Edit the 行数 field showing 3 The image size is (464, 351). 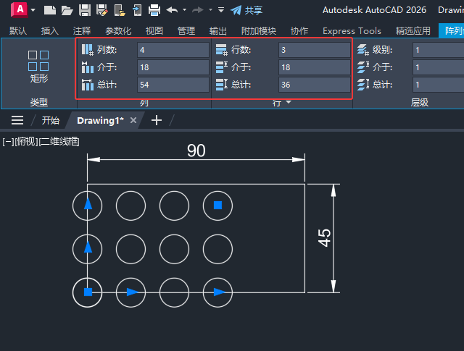(315, 50)
